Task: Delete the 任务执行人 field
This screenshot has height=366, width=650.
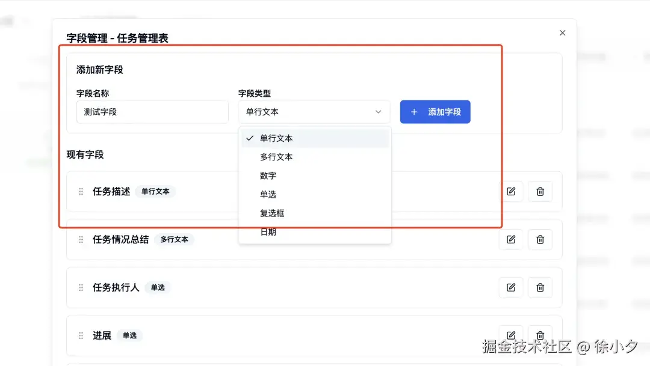Action: click(540, 287)
